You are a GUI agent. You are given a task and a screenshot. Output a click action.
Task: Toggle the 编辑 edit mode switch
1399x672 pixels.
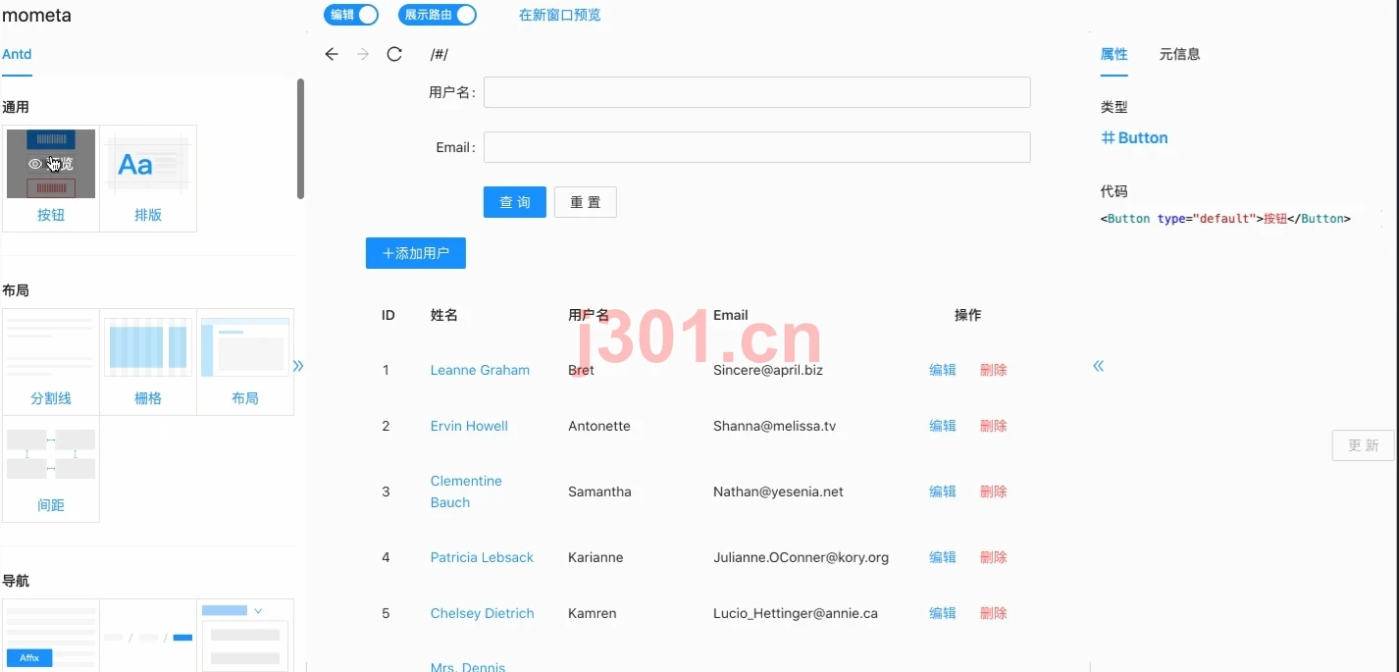click(351, 15)
